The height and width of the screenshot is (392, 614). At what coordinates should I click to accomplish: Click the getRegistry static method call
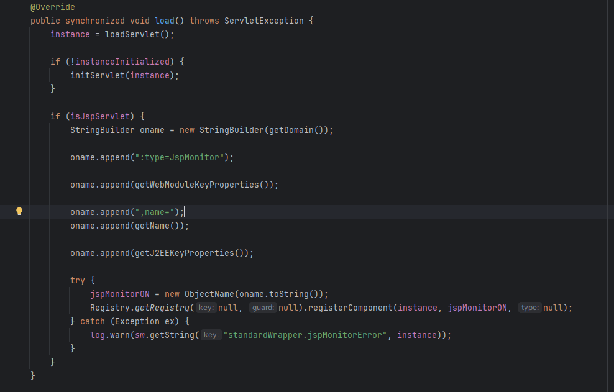[x=162, y=308]
